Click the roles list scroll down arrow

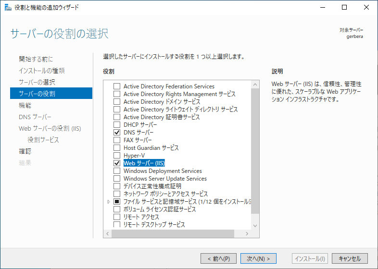click(x=255, y=226)
